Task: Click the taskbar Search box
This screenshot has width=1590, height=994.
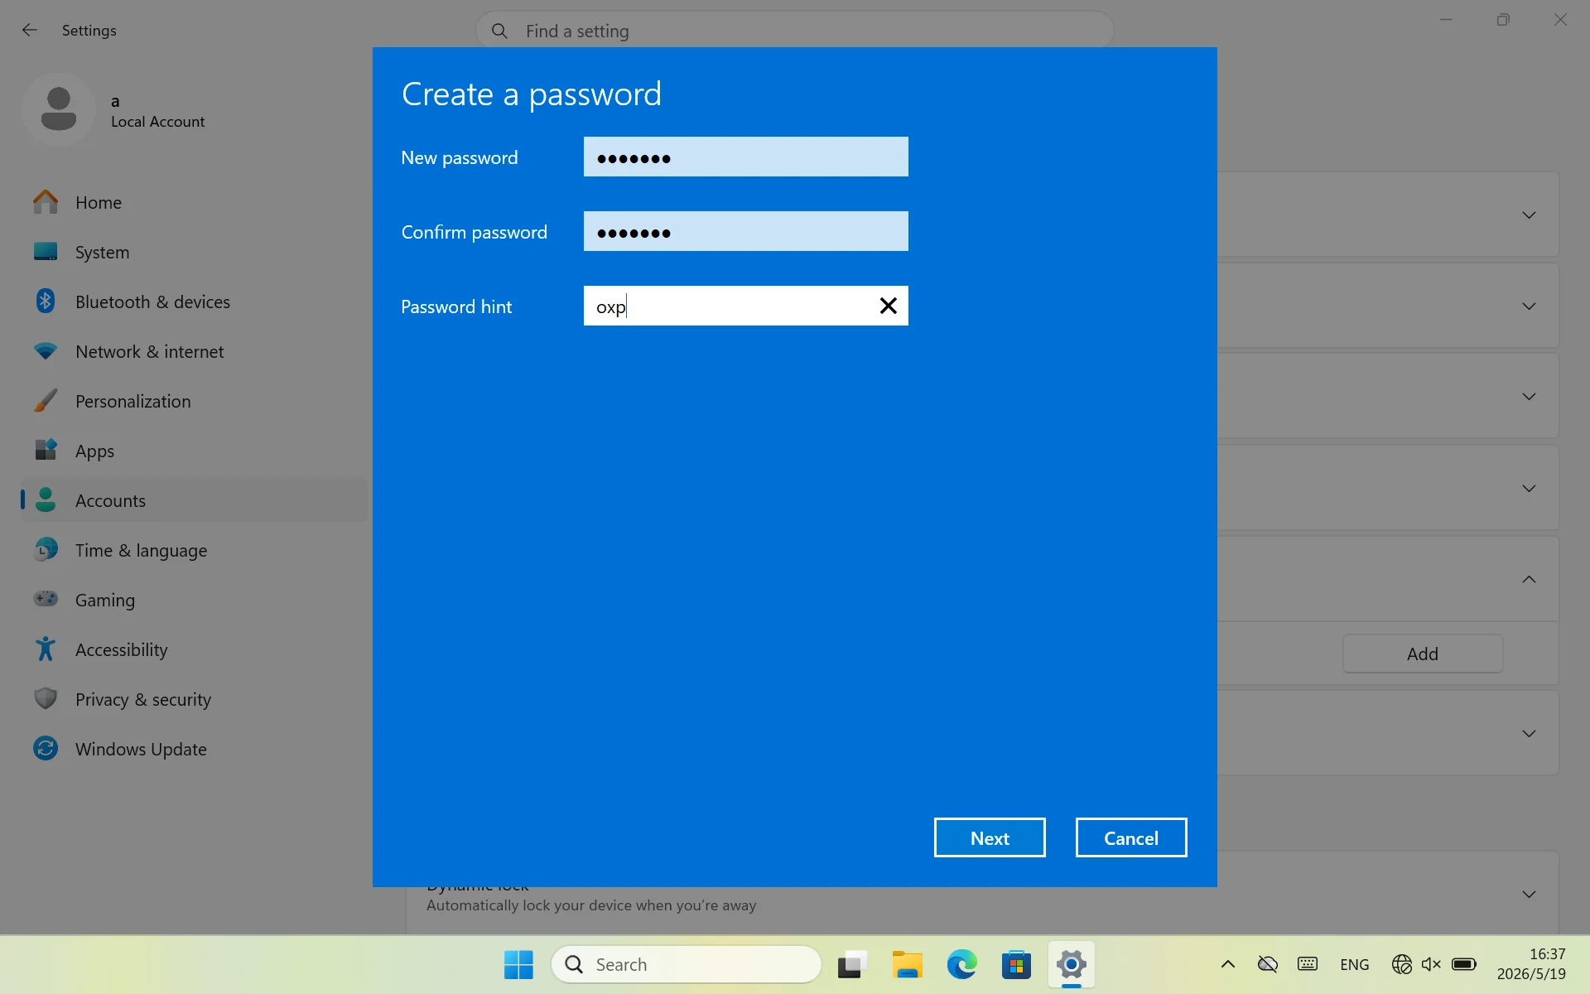Action: (687, 964)
